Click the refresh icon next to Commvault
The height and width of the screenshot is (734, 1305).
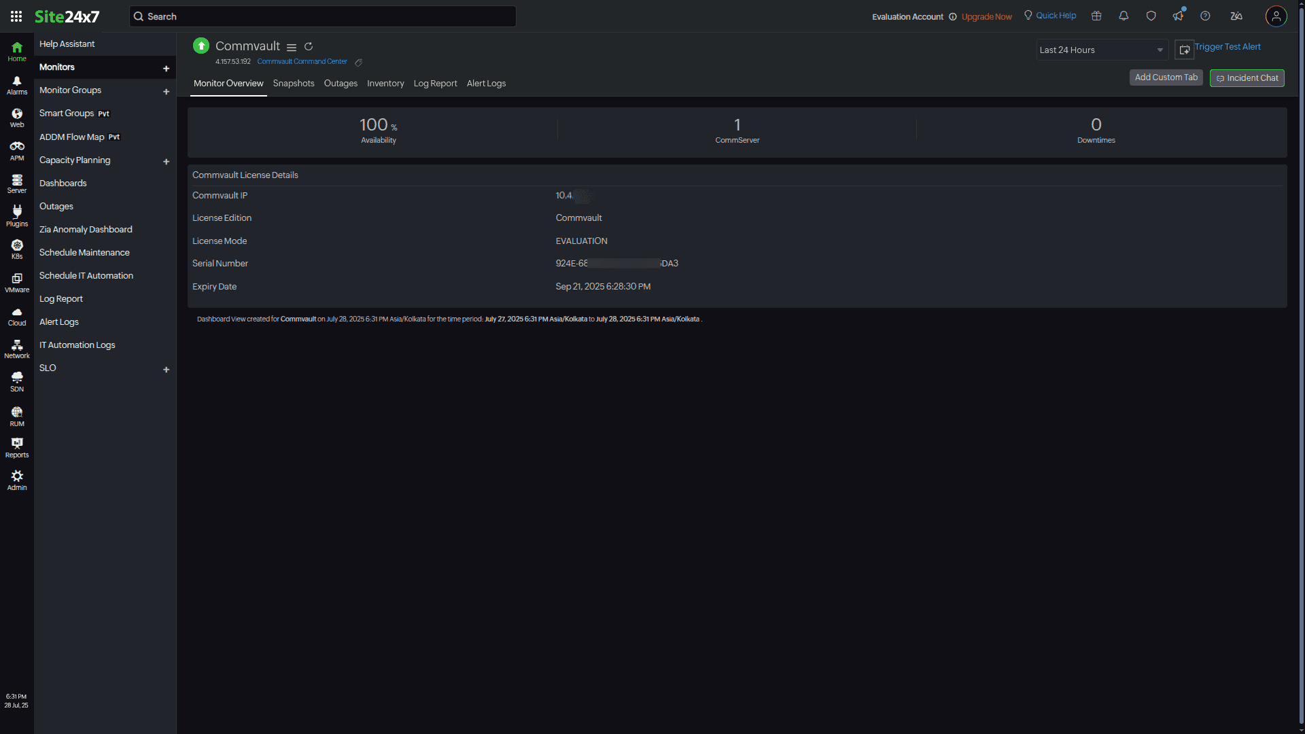click(309, 46)
